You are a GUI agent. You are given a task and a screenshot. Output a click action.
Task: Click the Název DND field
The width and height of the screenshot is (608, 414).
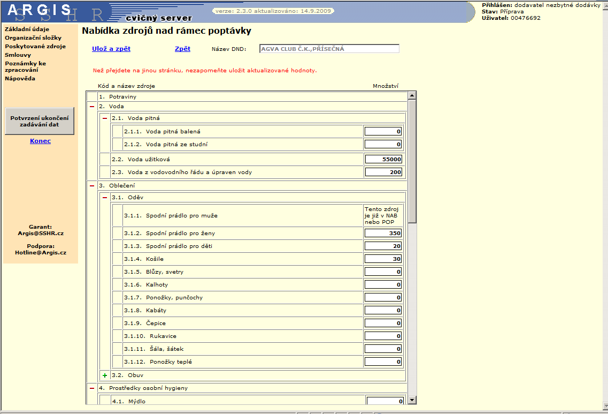point(329,49)
